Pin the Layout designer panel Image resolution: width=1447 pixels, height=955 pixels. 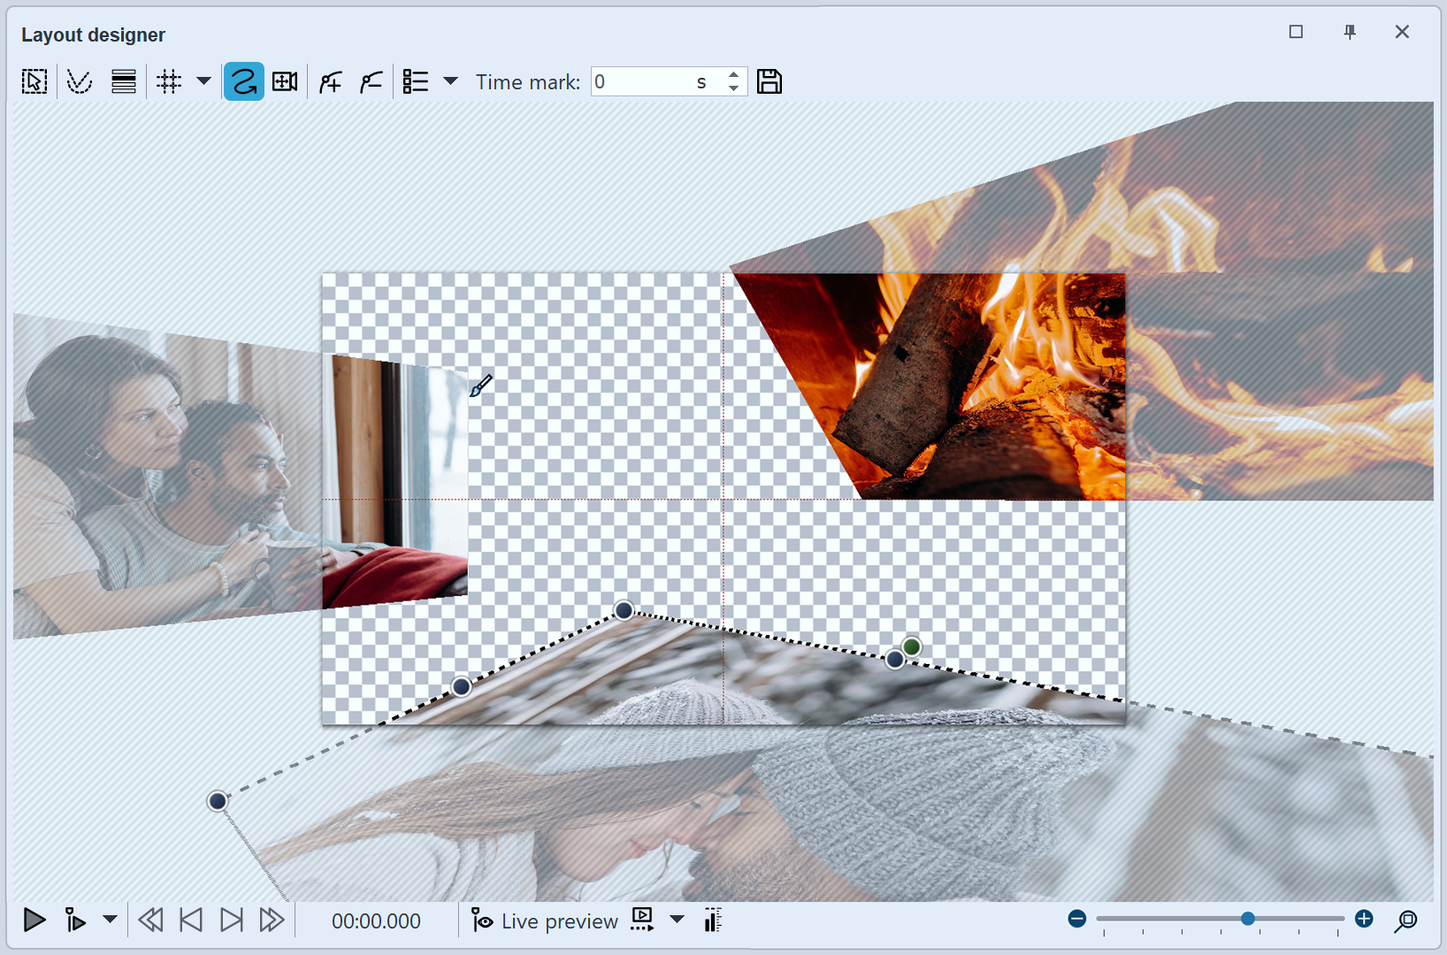[1349, 33]
